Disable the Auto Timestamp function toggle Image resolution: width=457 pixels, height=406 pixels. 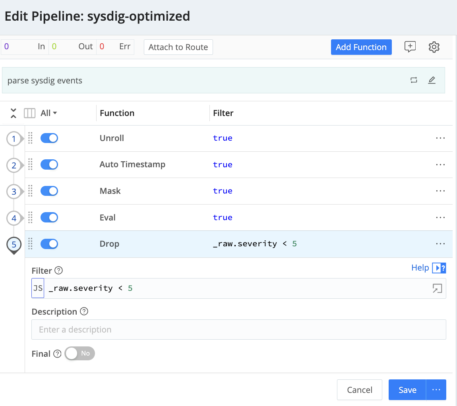click(x=49, y=165)
